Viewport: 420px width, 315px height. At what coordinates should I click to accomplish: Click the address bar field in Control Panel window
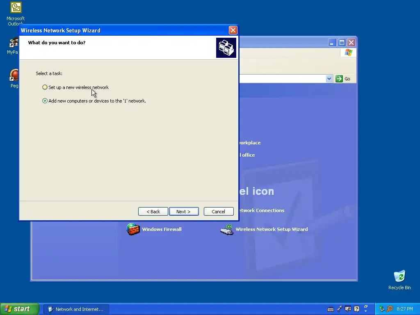[x=282, y=79]
